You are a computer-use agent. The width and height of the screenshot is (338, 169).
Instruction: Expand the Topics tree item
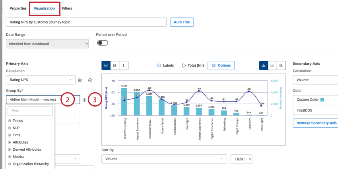click(x=10, y=120)
